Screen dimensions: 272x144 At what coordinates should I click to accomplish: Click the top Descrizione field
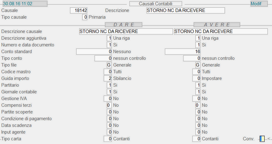186,10
